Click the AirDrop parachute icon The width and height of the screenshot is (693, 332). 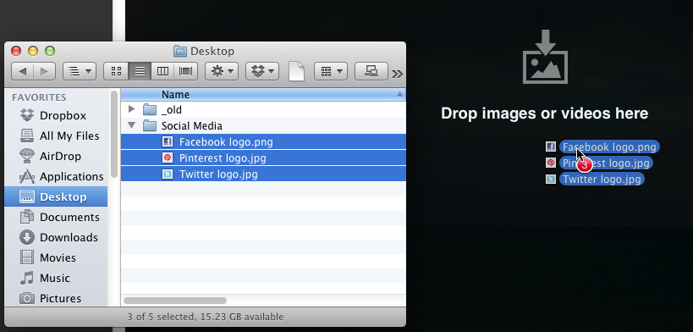coord(27,156)
